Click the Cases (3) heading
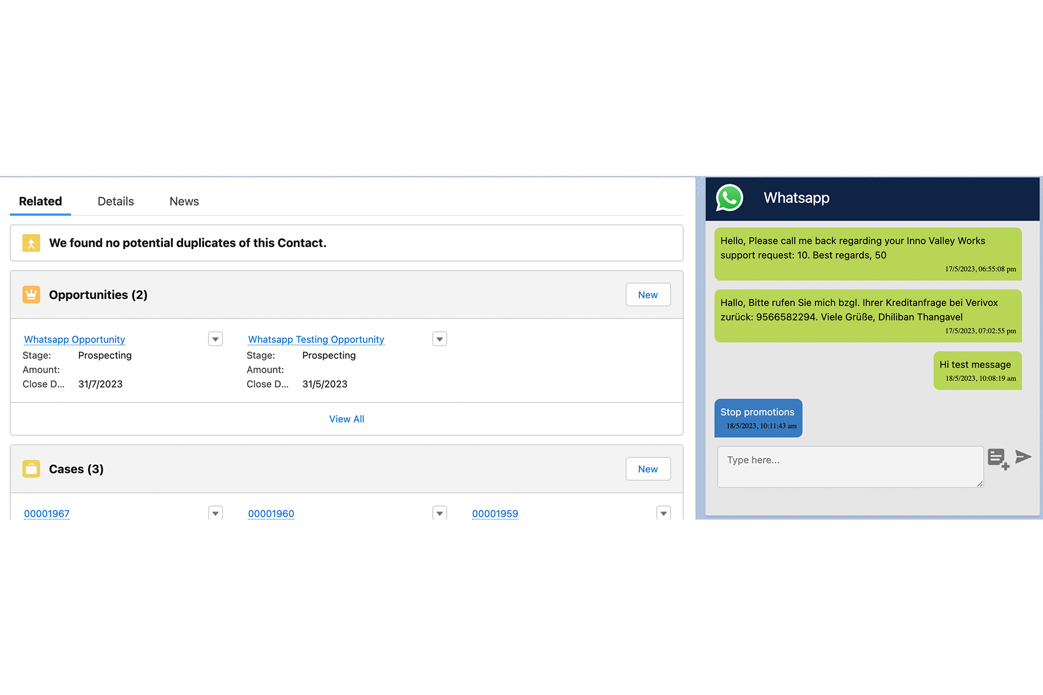 [76, 469]
